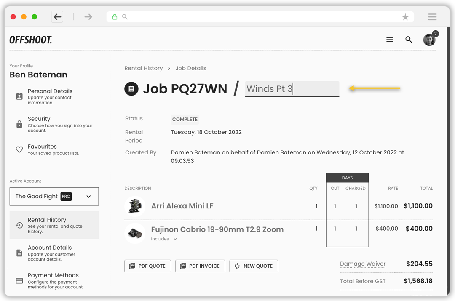Click the $400.00 total for Fujinon Cabrio
Viewport: 455px width, 301px height.
click(419, 229)
